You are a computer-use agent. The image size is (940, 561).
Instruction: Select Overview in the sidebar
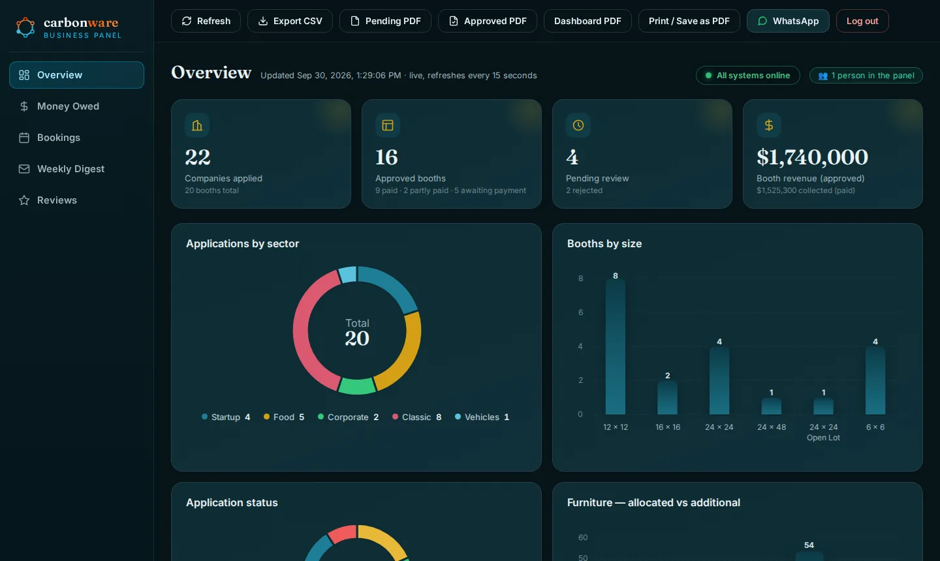pos(76,75)
